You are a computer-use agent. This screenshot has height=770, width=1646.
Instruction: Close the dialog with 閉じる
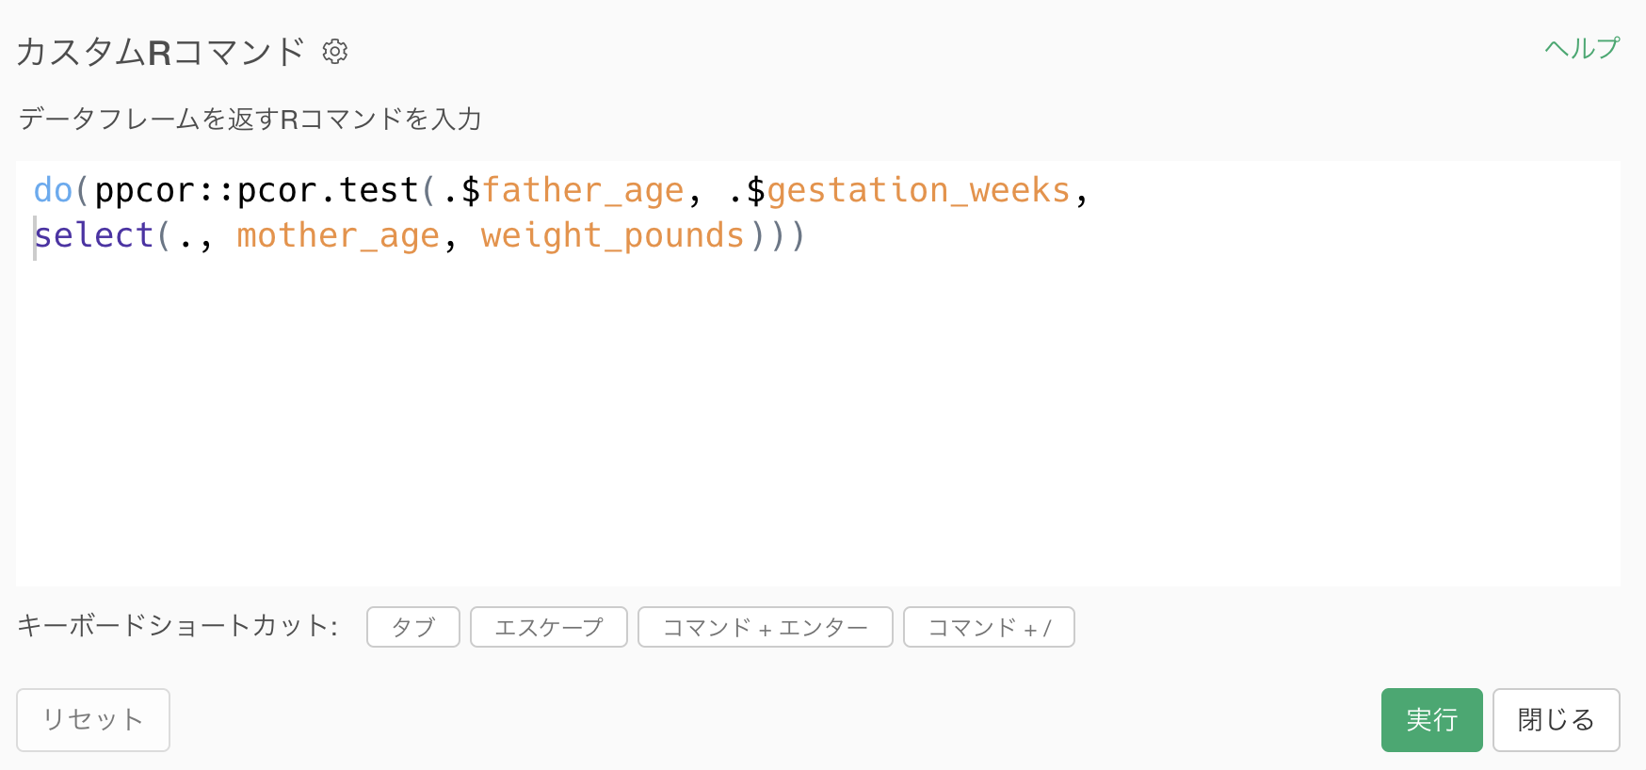click(1556, 720)
